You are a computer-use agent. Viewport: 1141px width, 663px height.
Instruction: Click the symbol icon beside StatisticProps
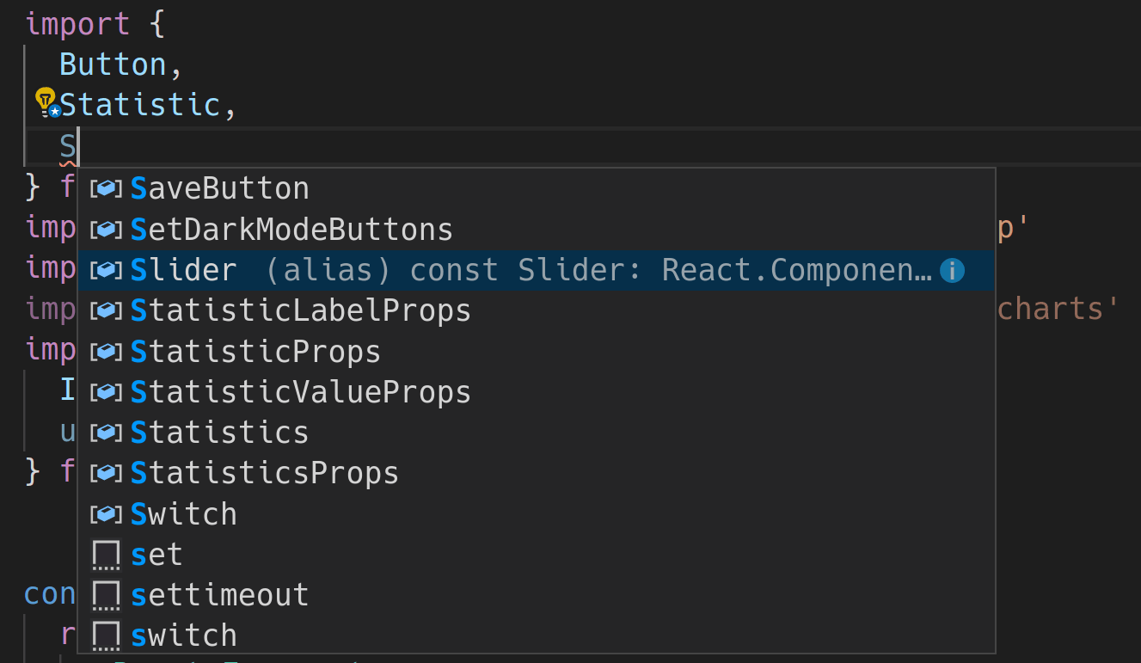[105, 352]
